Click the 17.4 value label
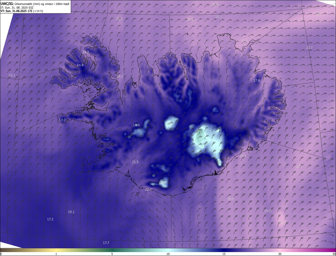 pyautogui.click(x=256, y=80)
